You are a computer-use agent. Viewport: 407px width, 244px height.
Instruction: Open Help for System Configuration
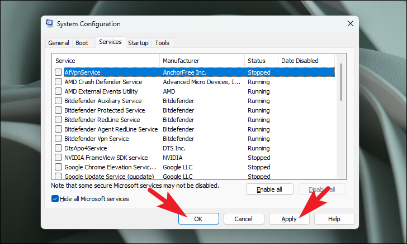[x=334, y=219]
